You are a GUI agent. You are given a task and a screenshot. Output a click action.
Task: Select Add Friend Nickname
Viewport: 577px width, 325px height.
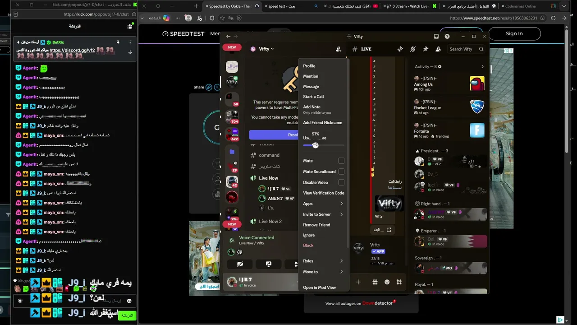coord(323,123)
